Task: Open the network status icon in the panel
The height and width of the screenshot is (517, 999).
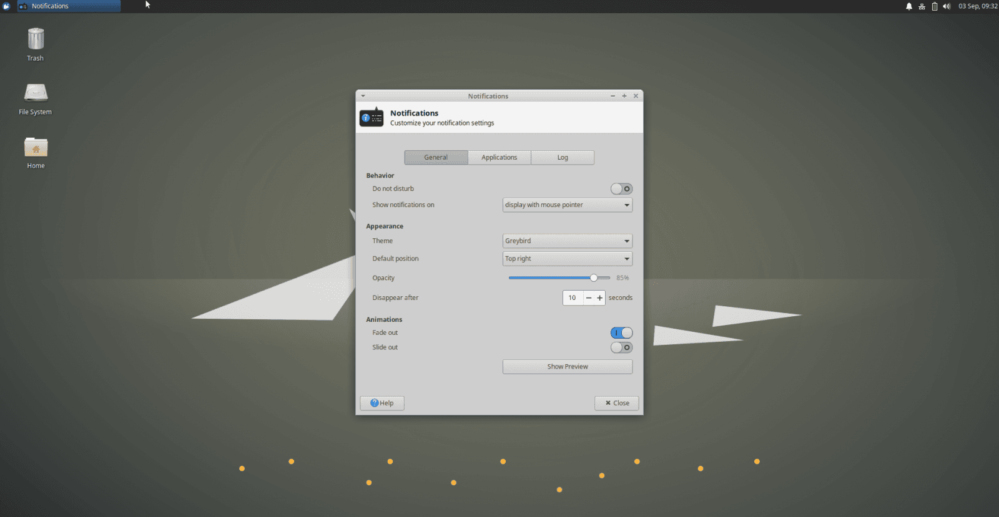Action: (922, 6)
